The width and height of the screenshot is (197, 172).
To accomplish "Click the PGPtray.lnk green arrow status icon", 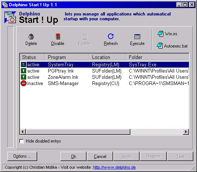I will coord(24,71).
